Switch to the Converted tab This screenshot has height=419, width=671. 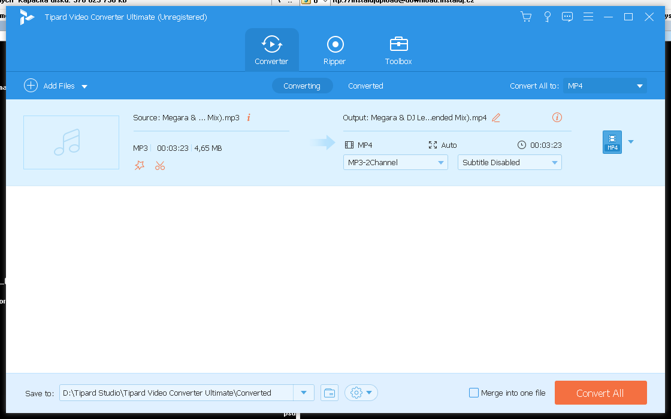[365, 86]
